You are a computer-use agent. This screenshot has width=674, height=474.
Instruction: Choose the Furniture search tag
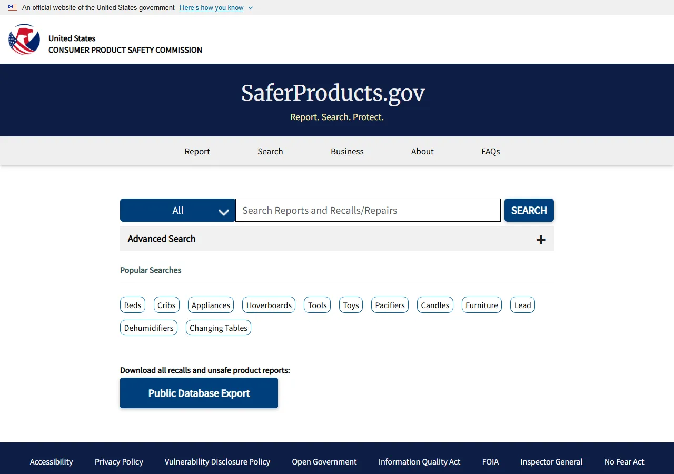[x=482, y=305]
